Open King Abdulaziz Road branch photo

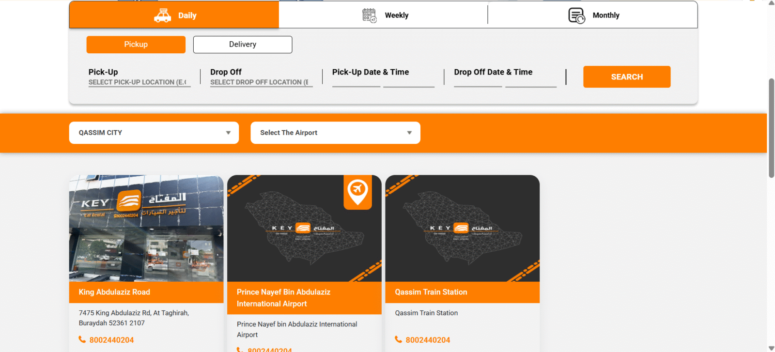tap(146, 229)
